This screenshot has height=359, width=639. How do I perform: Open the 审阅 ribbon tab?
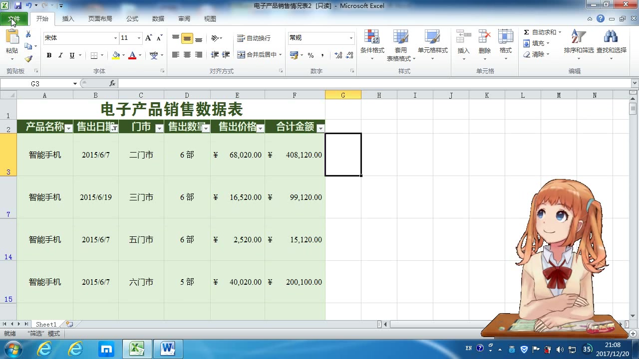click(x=184, y=19)
